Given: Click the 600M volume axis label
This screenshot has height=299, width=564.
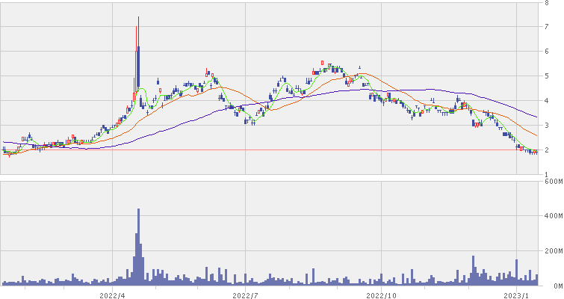Looking at the screenshot, I should click(x=553, y=182).
